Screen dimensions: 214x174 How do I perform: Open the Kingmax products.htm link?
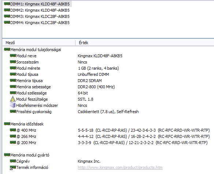pyautogui.click(x=120, y=167)
